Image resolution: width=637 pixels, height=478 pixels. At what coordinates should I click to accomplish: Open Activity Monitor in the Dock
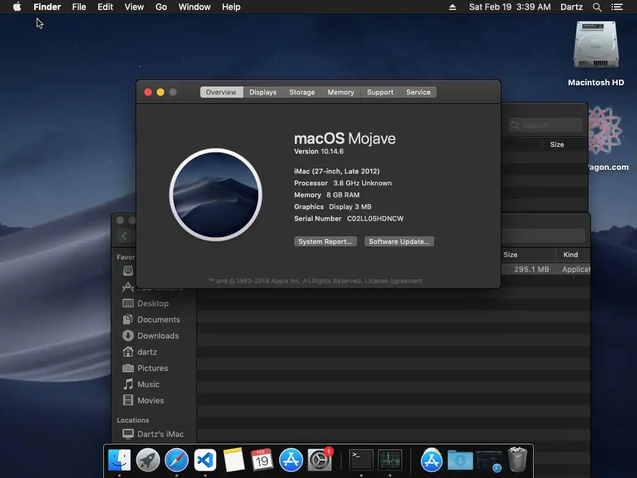(x=390, y=460)
